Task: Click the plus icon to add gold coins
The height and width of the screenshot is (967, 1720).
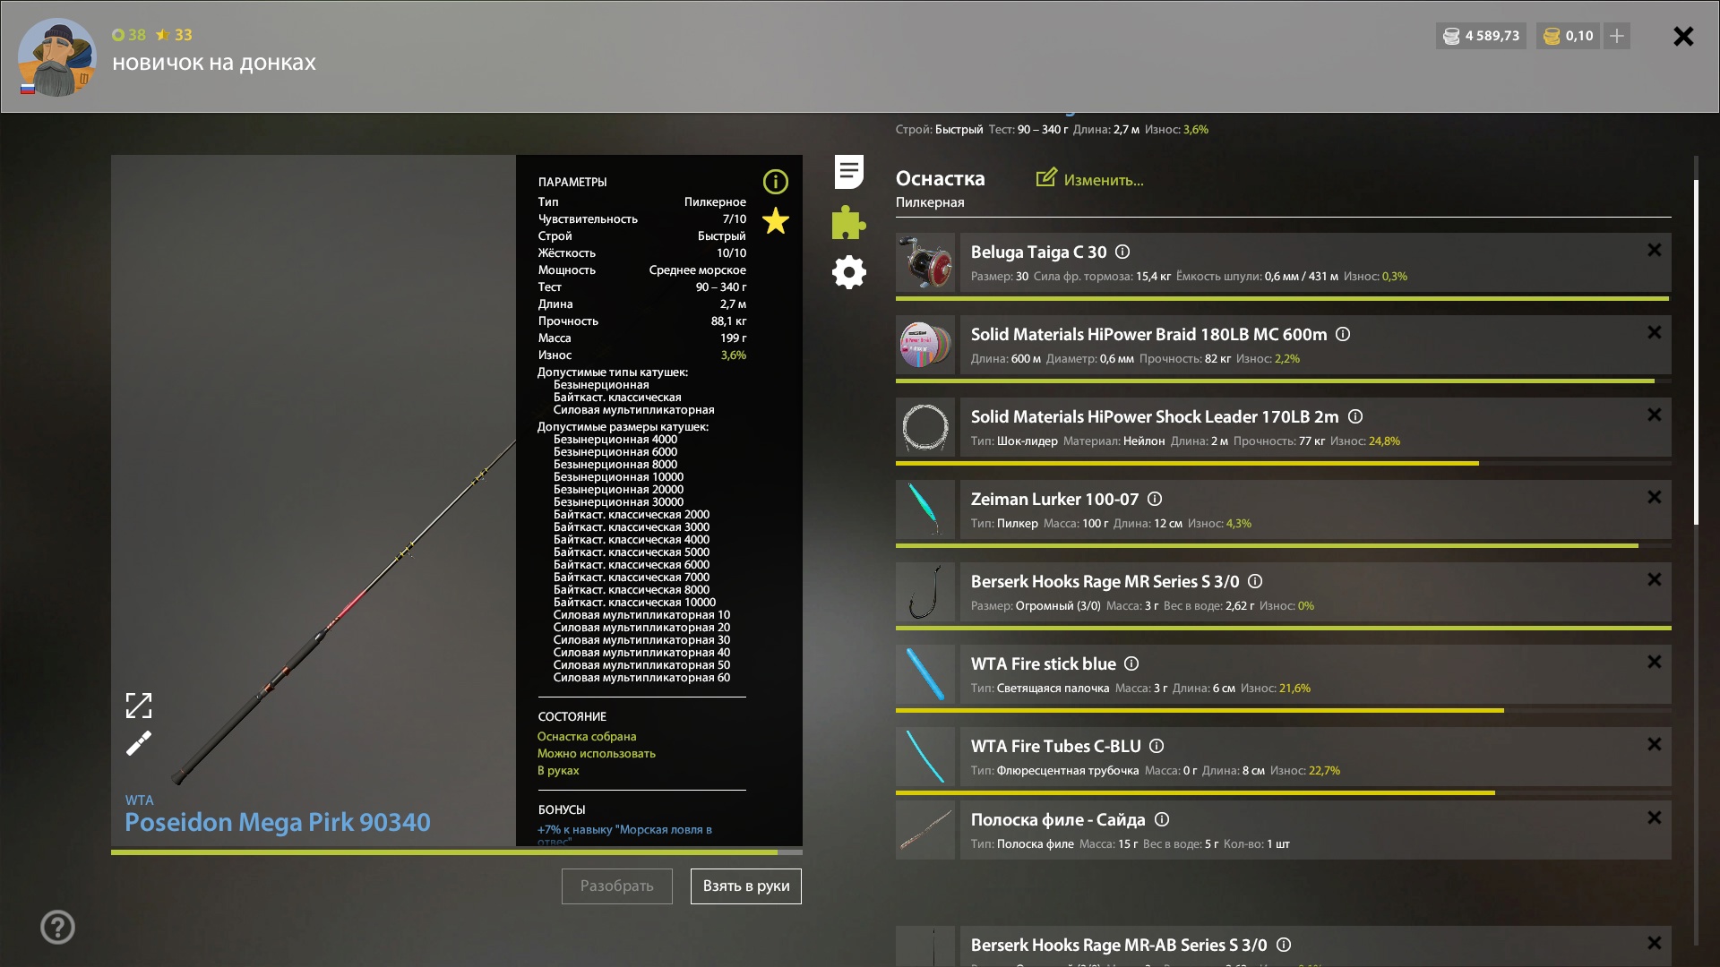Action: (x=1616, y=36)
